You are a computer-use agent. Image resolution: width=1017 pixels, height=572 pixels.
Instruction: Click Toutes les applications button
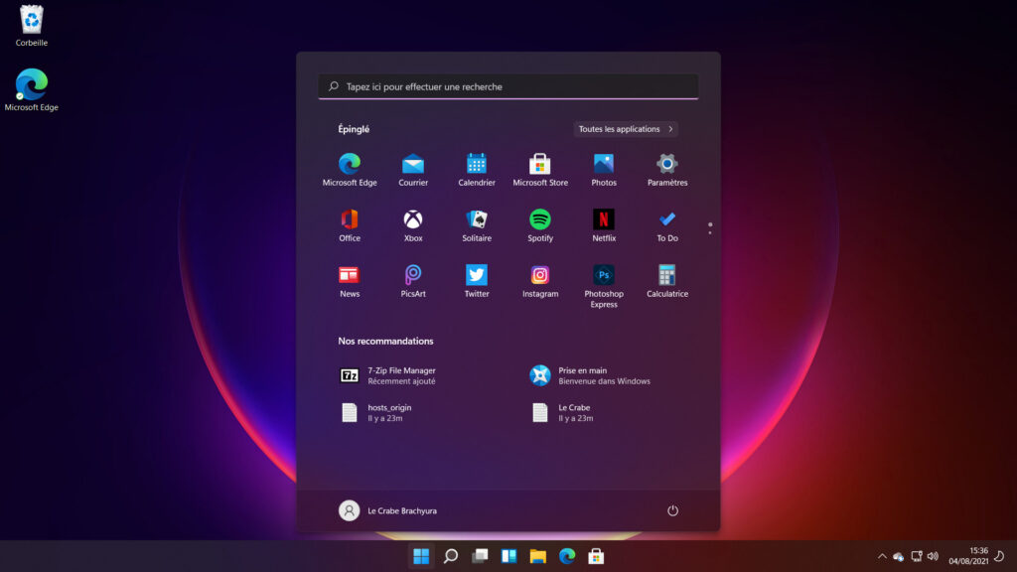coord(626,129)
